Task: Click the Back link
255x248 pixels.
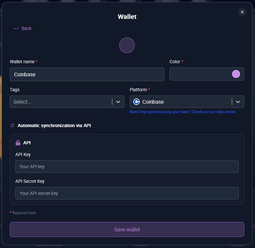Action: (x=26, y=28)
